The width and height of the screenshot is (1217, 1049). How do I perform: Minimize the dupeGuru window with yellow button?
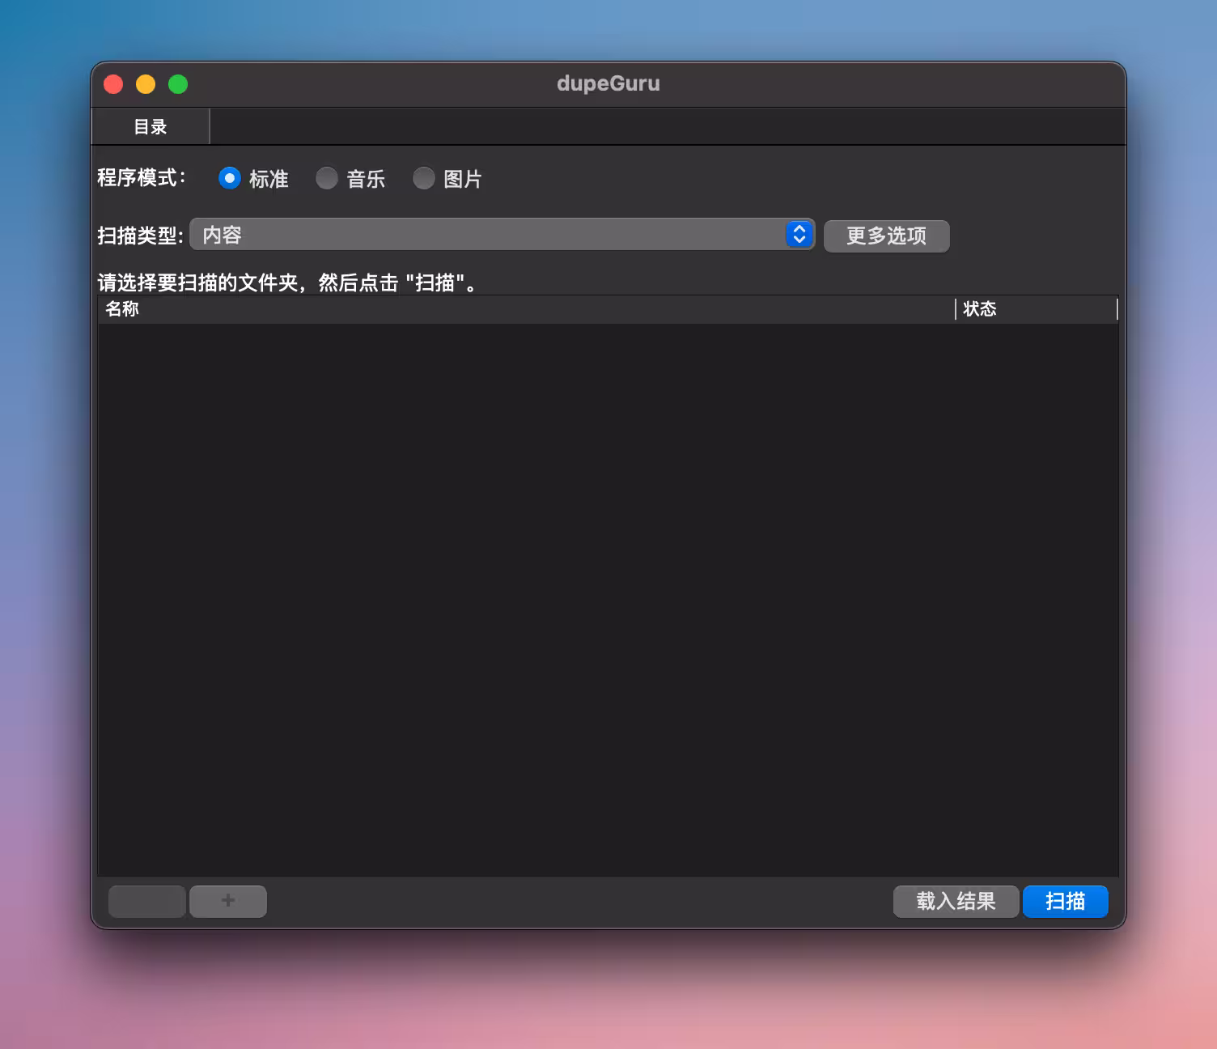point(146,84)
